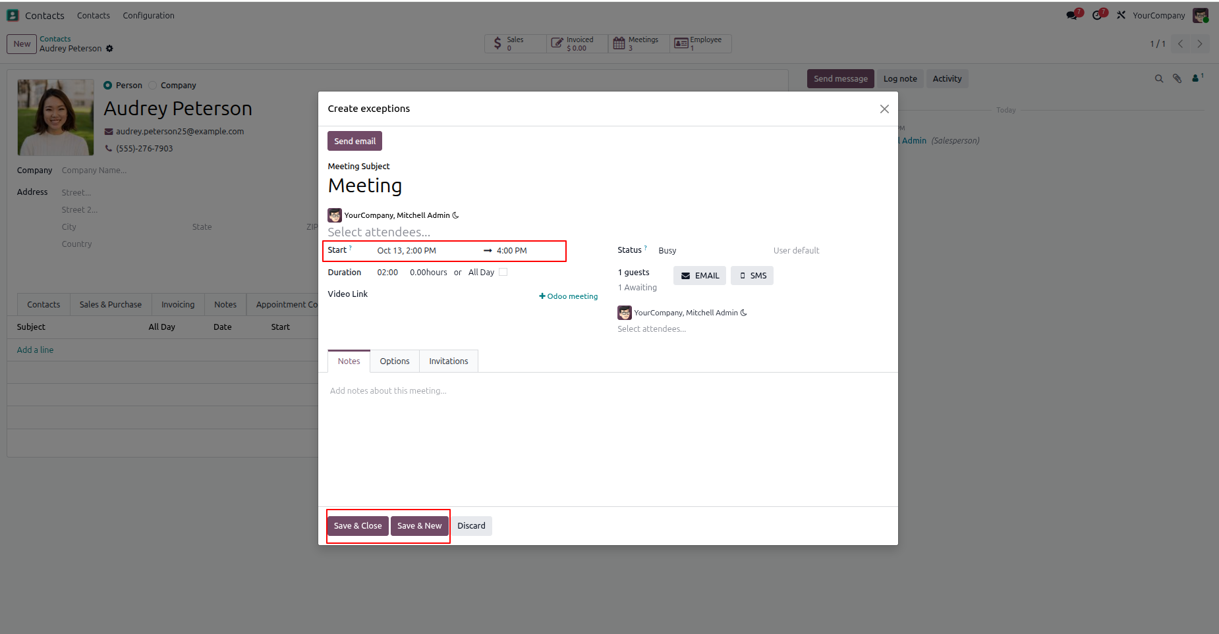The height and width of the screenshot is (634, 1219).
Task: Open the Country dropdown field
Action: pyautogui.click(x=188, y=244)
